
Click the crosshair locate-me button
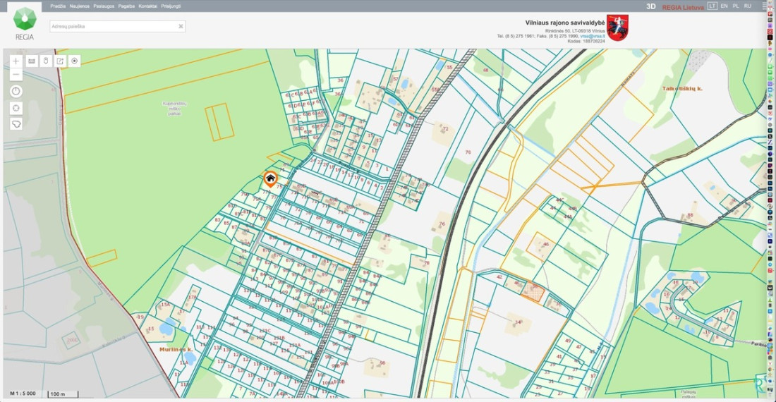pyautogui.click(x=16, y=108)
